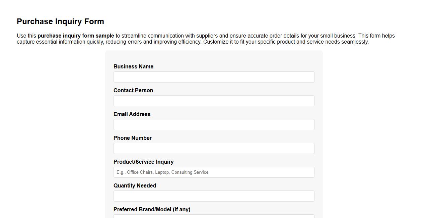Click the Email Address input field

pyautogui.click(x=214, y=124)
